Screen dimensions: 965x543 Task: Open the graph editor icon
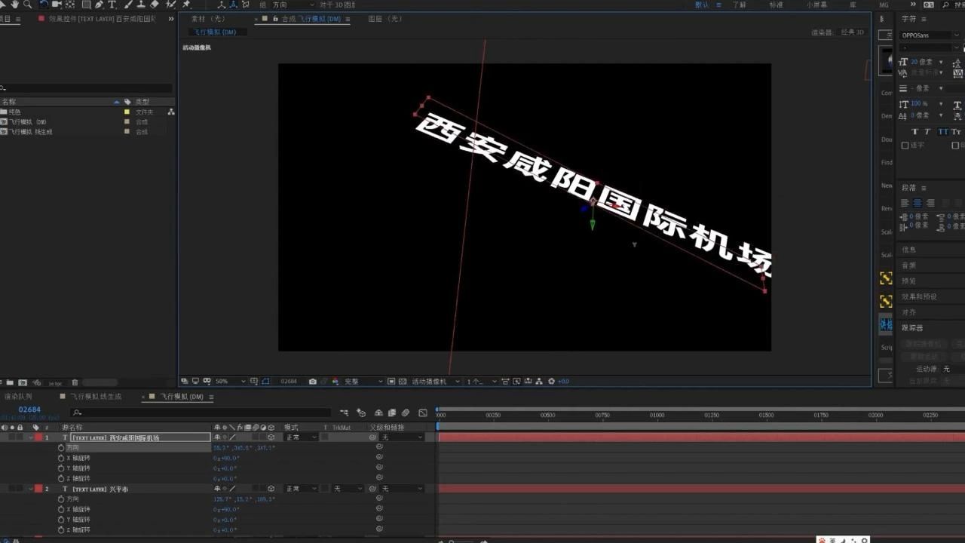tap(423, 413)
